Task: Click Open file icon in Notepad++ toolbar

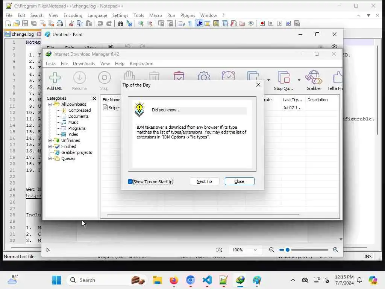Action: tap(17, 23)
